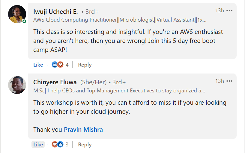The width and height of the screenshot is (245, 153).
Task: Click Chinyere Eluwa's profile photo
Action: 17,85
